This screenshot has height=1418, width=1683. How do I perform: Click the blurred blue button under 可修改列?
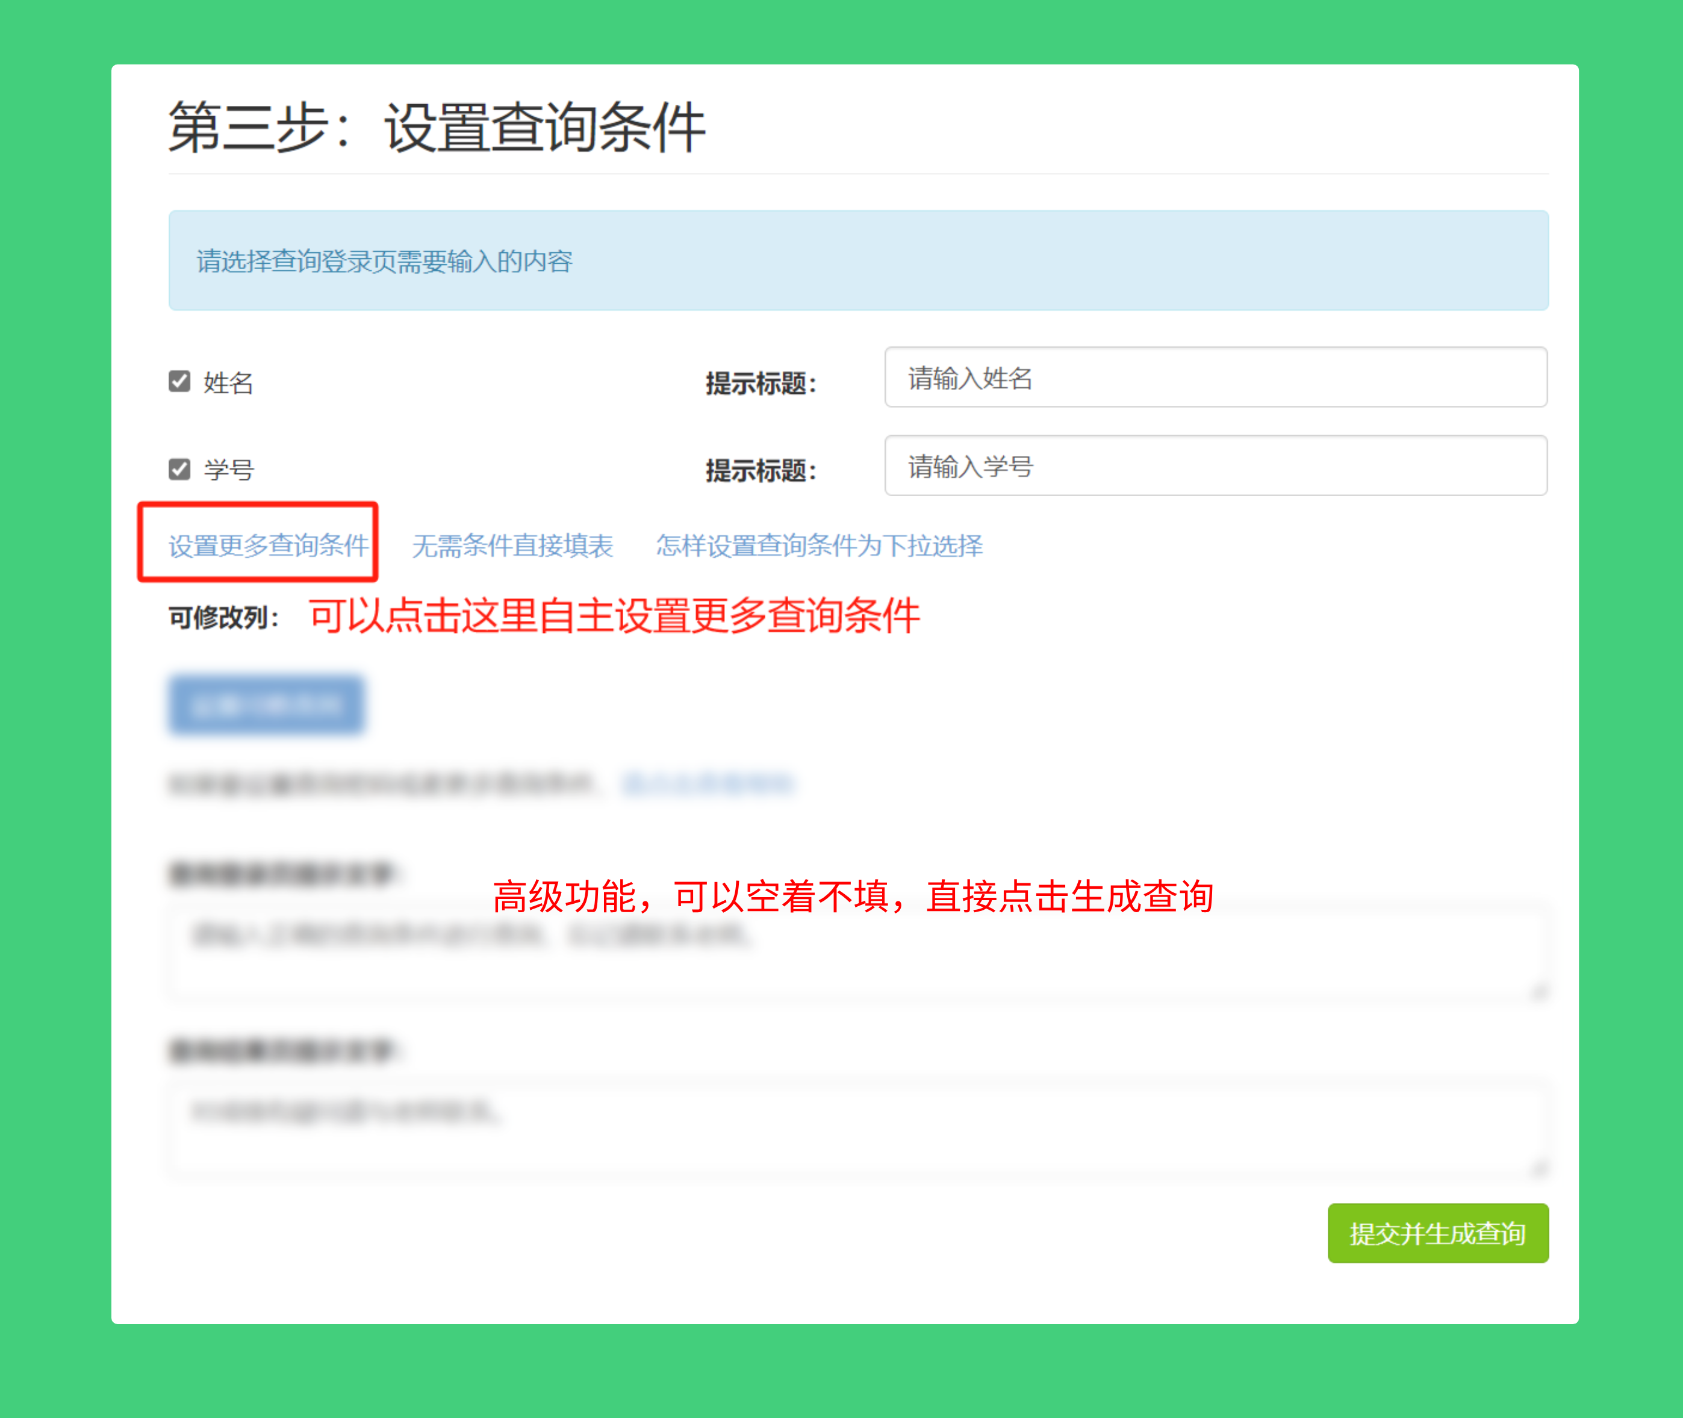point(267,705)
